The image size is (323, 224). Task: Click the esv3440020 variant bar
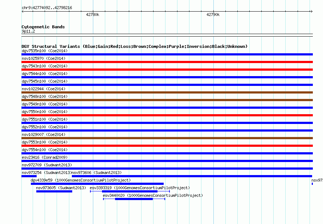pyautogui.click(x=134, y=199)
